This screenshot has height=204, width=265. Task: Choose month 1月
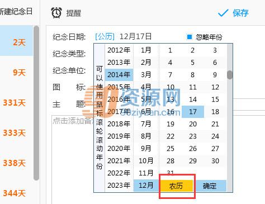coord(146,50)
